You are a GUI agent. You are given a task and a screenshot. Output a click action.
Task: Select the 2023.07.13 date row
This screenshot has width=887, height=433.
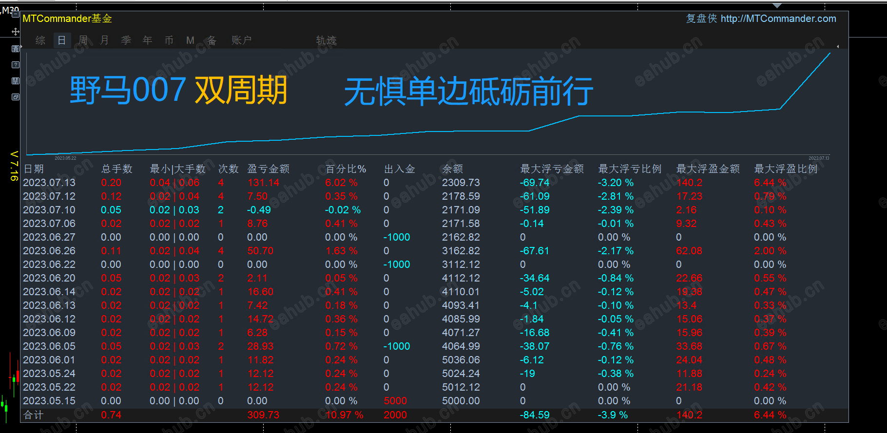tap(49, 183)
